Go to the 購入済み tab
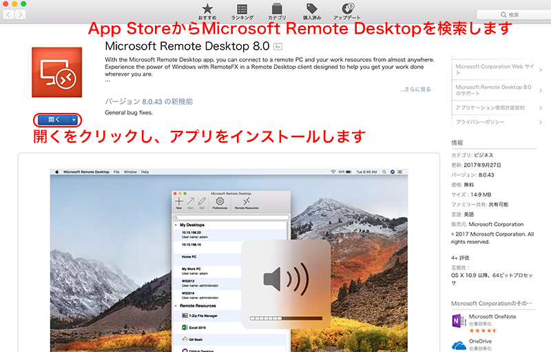Screen dimensions: 551x352 point(312,12)
